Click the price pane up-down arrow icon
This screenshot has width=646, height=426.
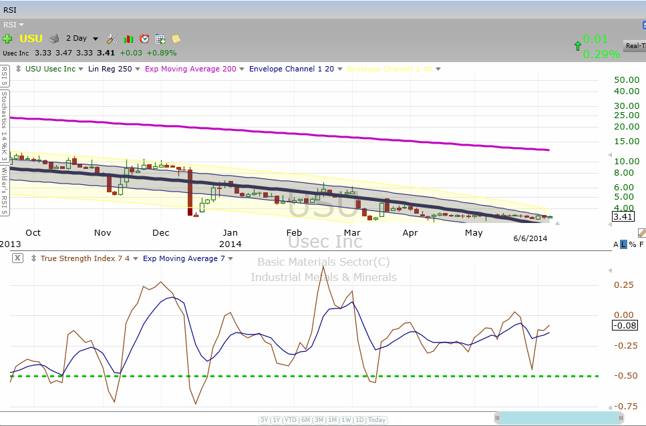click(x=18, y=69)
